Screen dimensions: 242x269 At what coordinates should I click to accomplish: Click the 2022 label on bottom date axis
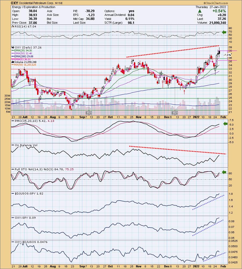click(196, 266)
